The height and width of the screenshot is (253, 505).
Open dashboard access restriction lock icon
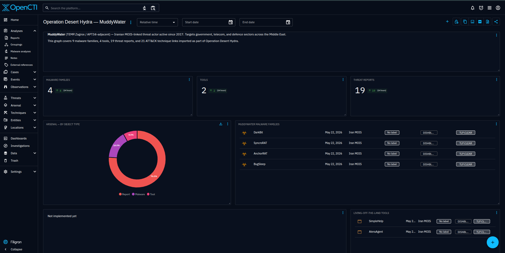click(457, 22)
